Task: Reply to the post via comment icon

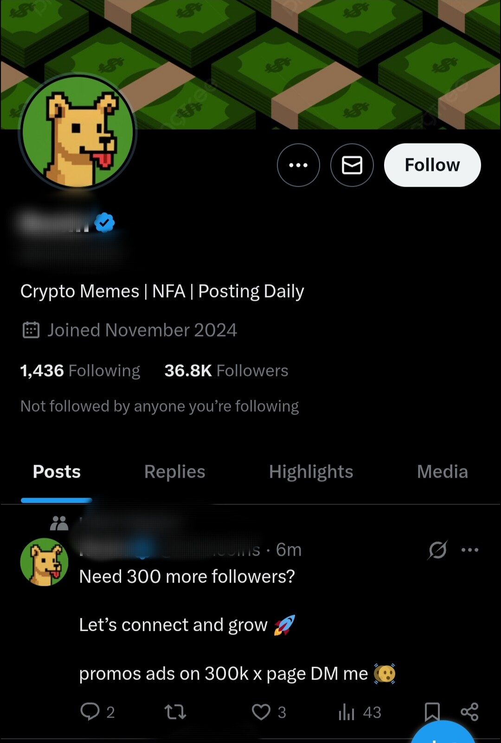Action: (90, 711)
